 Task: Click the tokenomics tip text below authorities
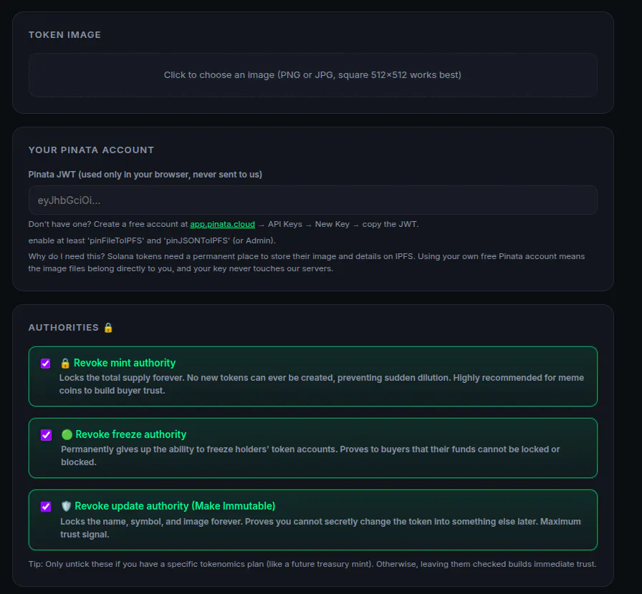312,564
